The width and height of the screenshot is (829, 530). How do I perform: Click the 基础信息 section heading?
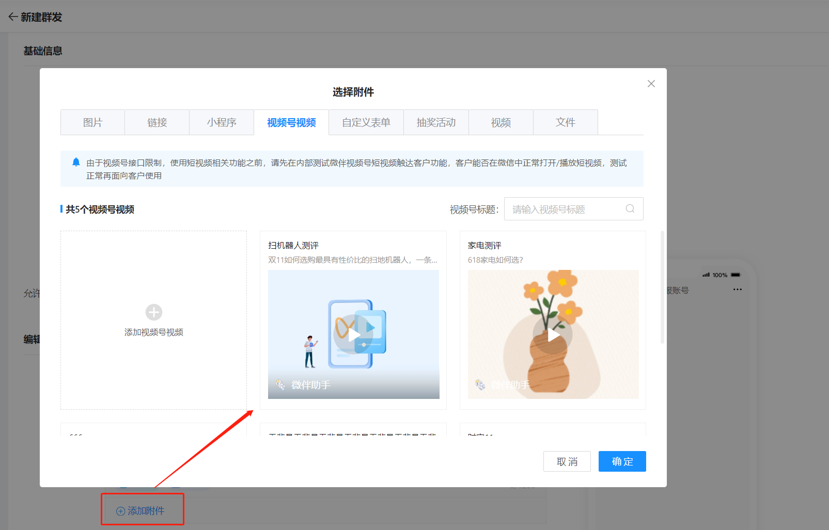click(43, 51)
